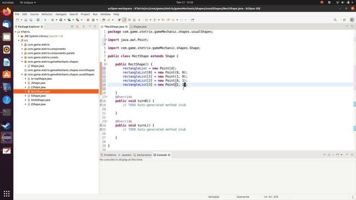This screenshot has height=200, width=356.
Task: Click the toolbar Search magnifier icon
Action: pos(335,20)
